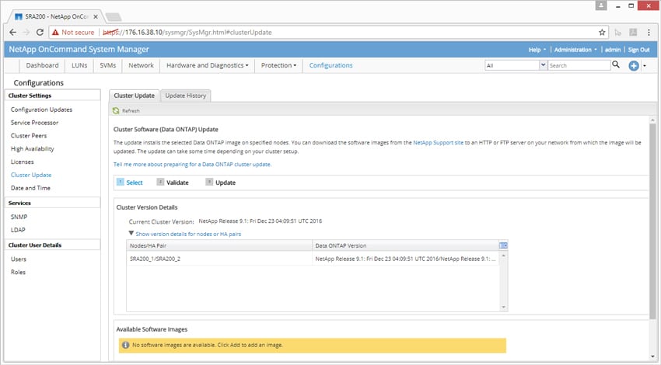Click 'Show version details for nodes or HA pairs'
Screen dimensions: 661x365
(x=188, y=234)
